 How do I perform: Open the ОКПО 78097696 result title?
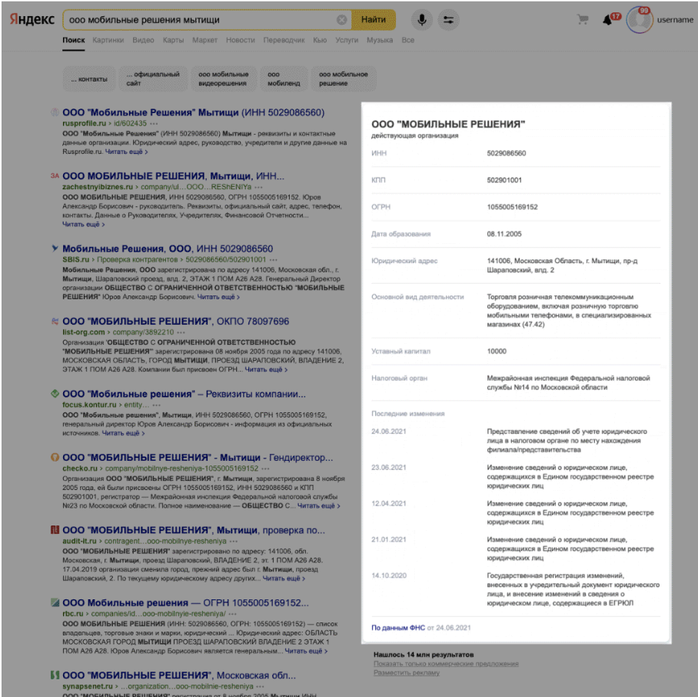pyautogui.click(x=175, y=321)
